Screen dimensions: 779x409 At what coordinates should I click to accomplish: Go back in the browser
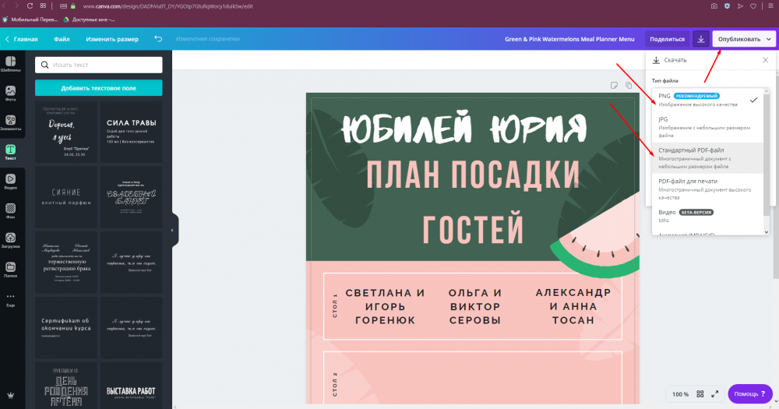tap(4, 6)
